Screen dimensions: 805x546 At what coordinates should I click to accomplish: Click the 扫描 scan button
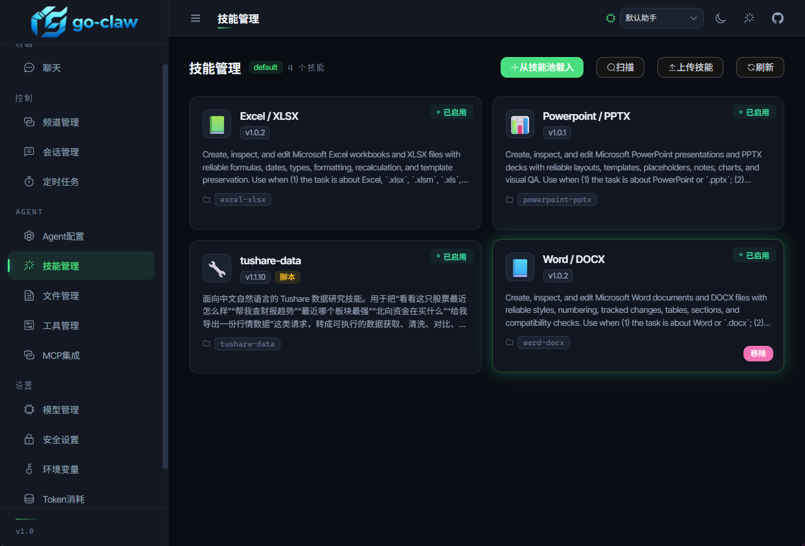click(620, 67)
